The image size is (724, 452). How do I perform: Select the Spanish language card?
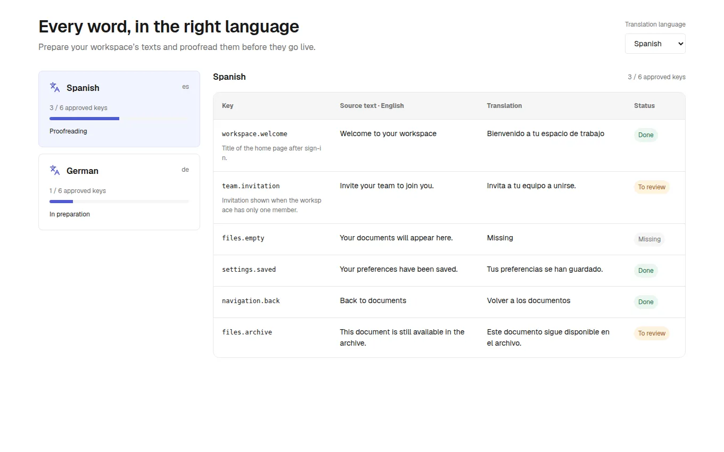pyautogui.click(x=119, y=109)
